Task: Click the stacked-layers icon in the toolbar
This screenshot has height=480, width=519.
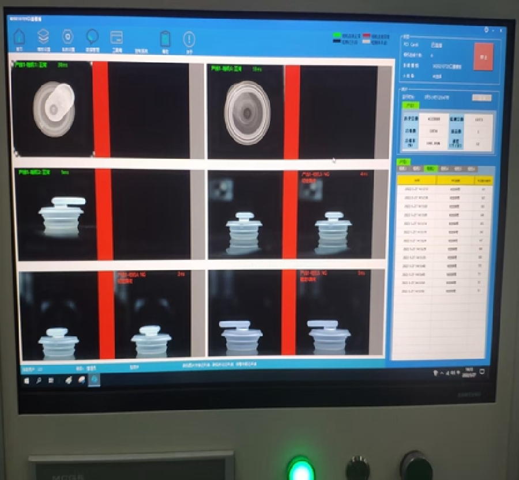Action: [x=43, y=37]
